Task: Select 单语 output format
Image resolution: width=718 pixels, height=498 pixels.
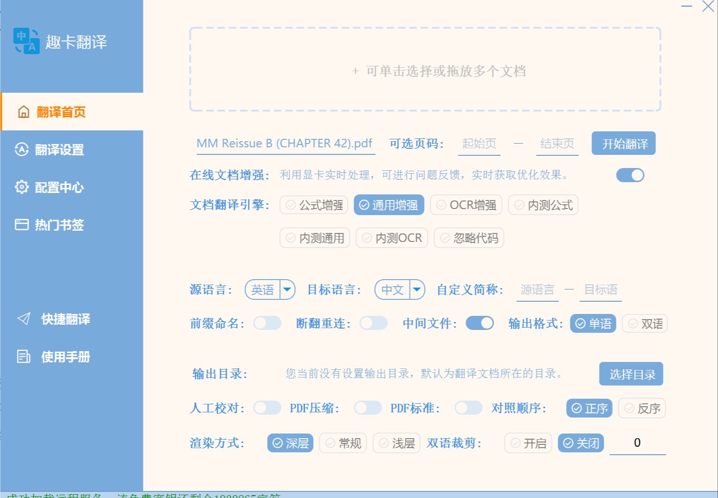Action: pyautogui.click(x=593, y=323)
